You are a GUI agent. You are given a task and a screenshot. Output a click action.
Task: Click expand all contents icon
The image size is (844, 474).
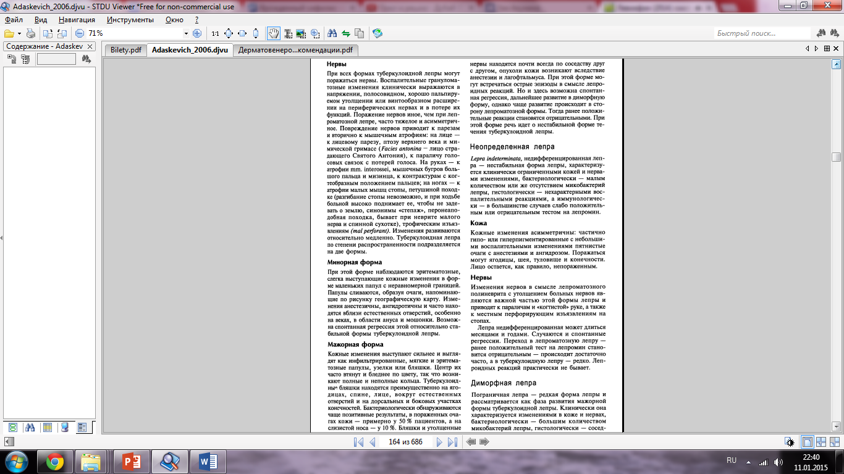pos(12,59)
